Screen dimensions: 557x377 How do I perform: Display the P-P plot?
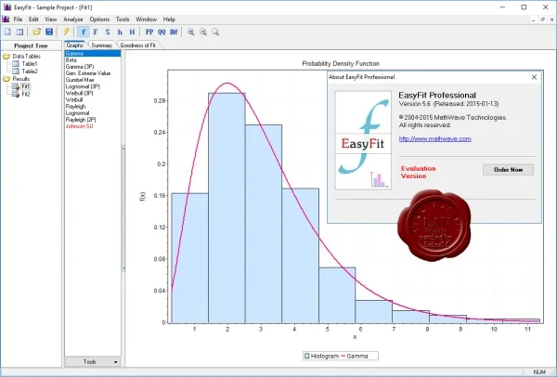(x=149, y=32)
